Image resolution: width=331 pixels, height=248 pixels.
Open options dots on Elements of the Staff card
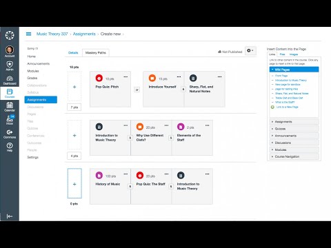pos(208,125)
